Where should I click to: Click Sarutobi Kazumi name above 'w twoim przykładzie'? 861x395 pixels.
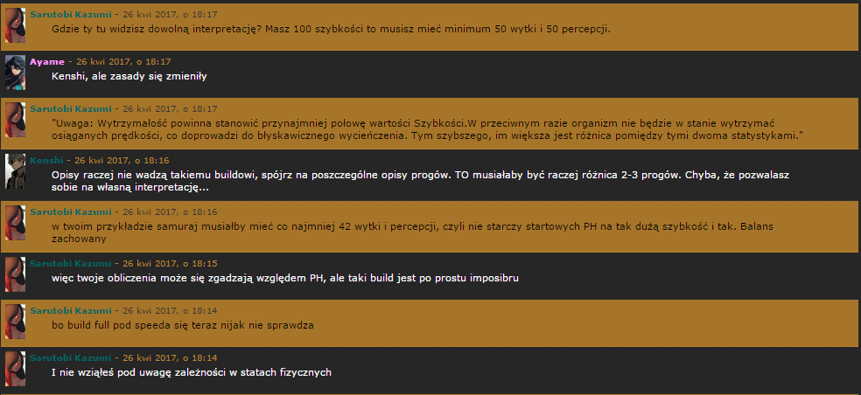click(70, 212)
